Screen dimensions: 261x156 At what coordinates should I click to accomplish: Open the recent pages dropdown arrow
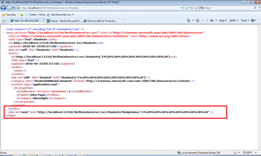14,8
